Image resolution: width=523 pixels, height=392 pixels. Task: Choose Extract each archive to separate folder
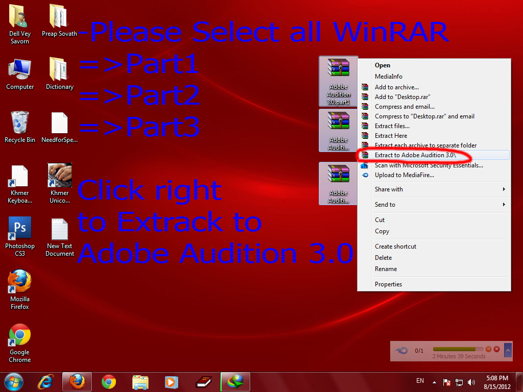pyautogui.click(x=434, y=145)
